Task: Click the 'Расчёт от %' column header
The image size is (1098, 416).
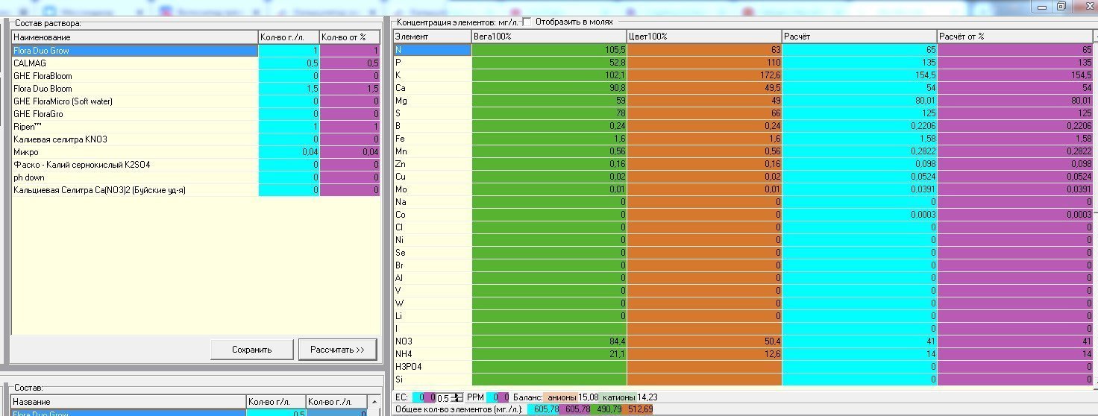Action: point(1015,37)
